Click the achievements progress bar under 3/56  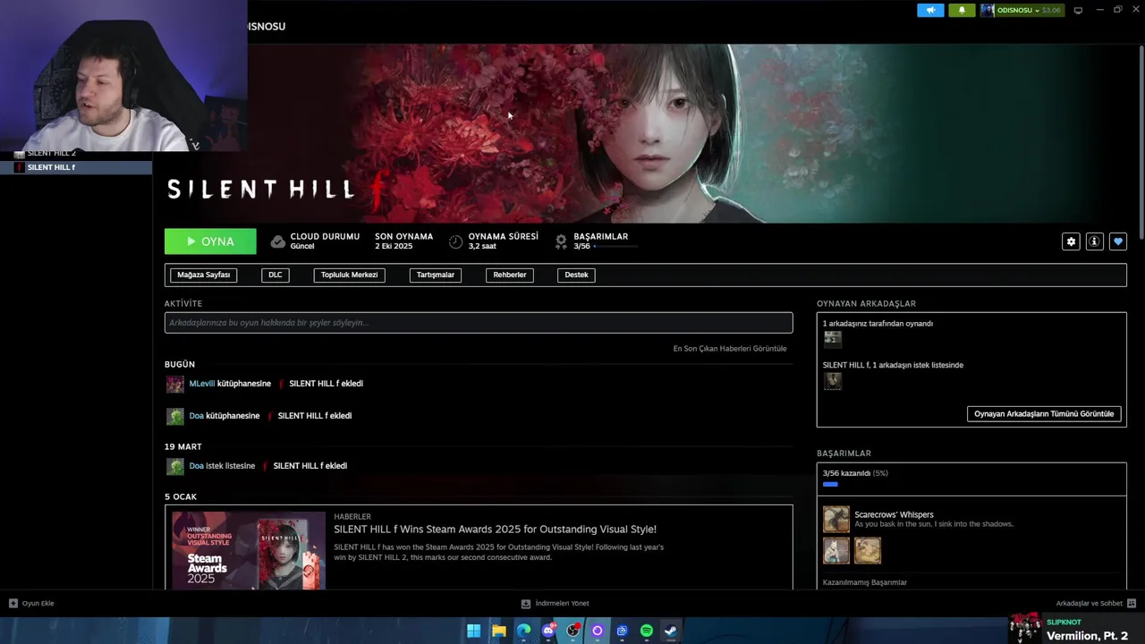click(615, 246)
